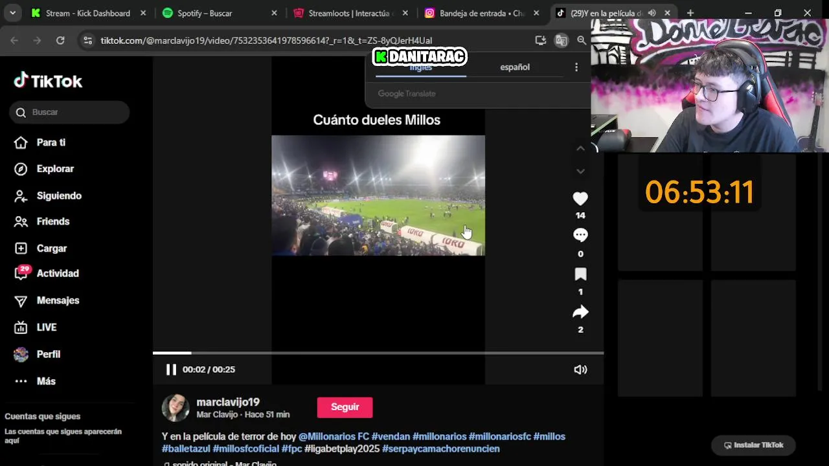
Task: Go forward in browser history
Action: [x=37, y=40]
